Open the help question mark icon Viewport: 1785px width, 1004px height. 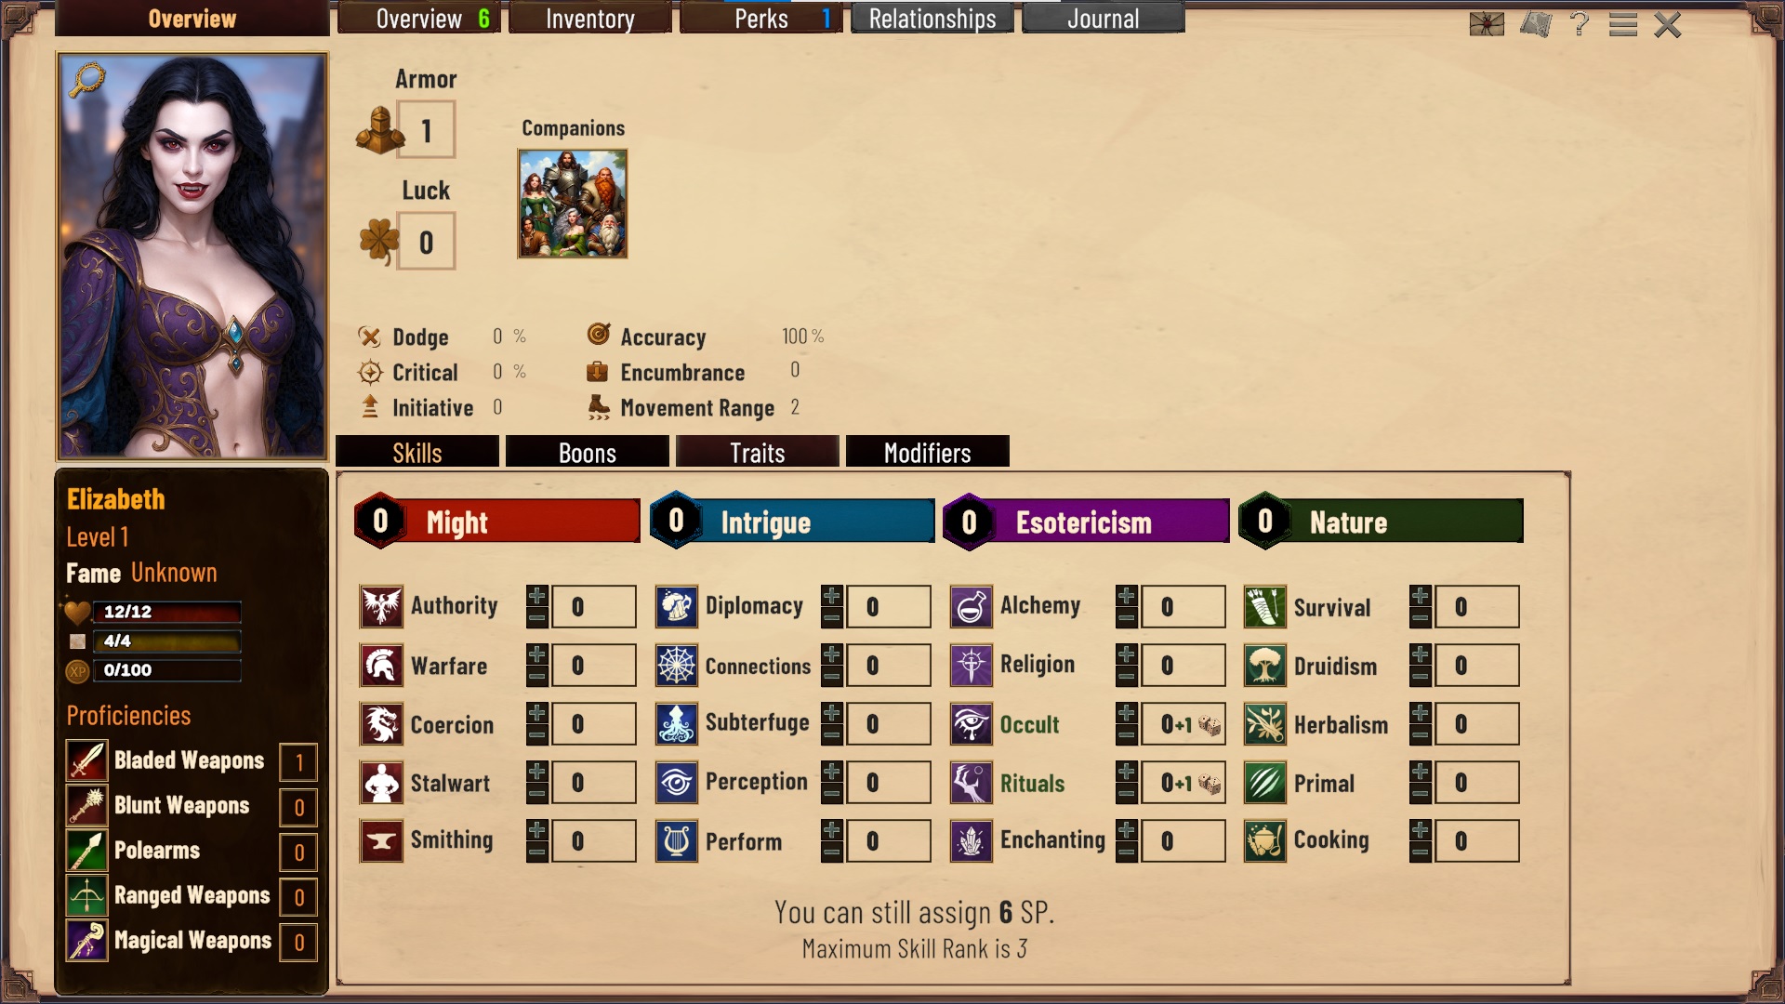[1579, 23]
